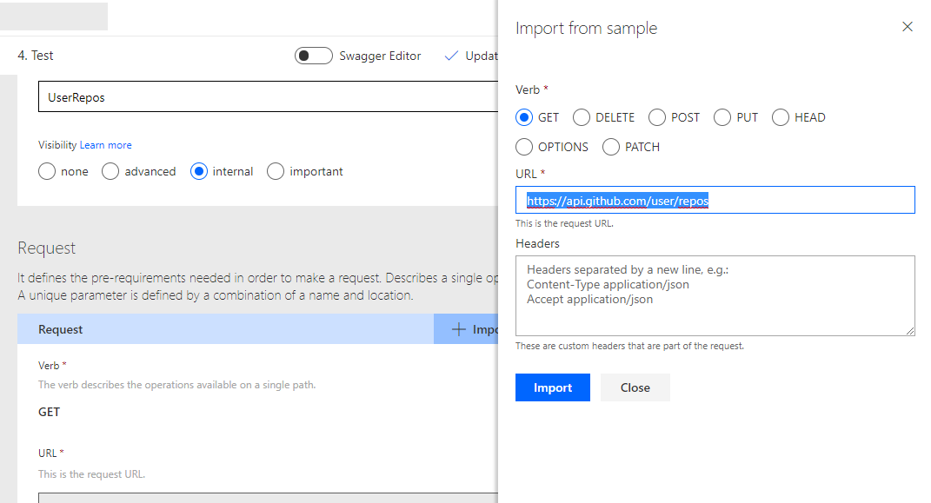This screenshot has height=503, width=931.
Task: Select the GET verb radio button
Action: [523, 117]
